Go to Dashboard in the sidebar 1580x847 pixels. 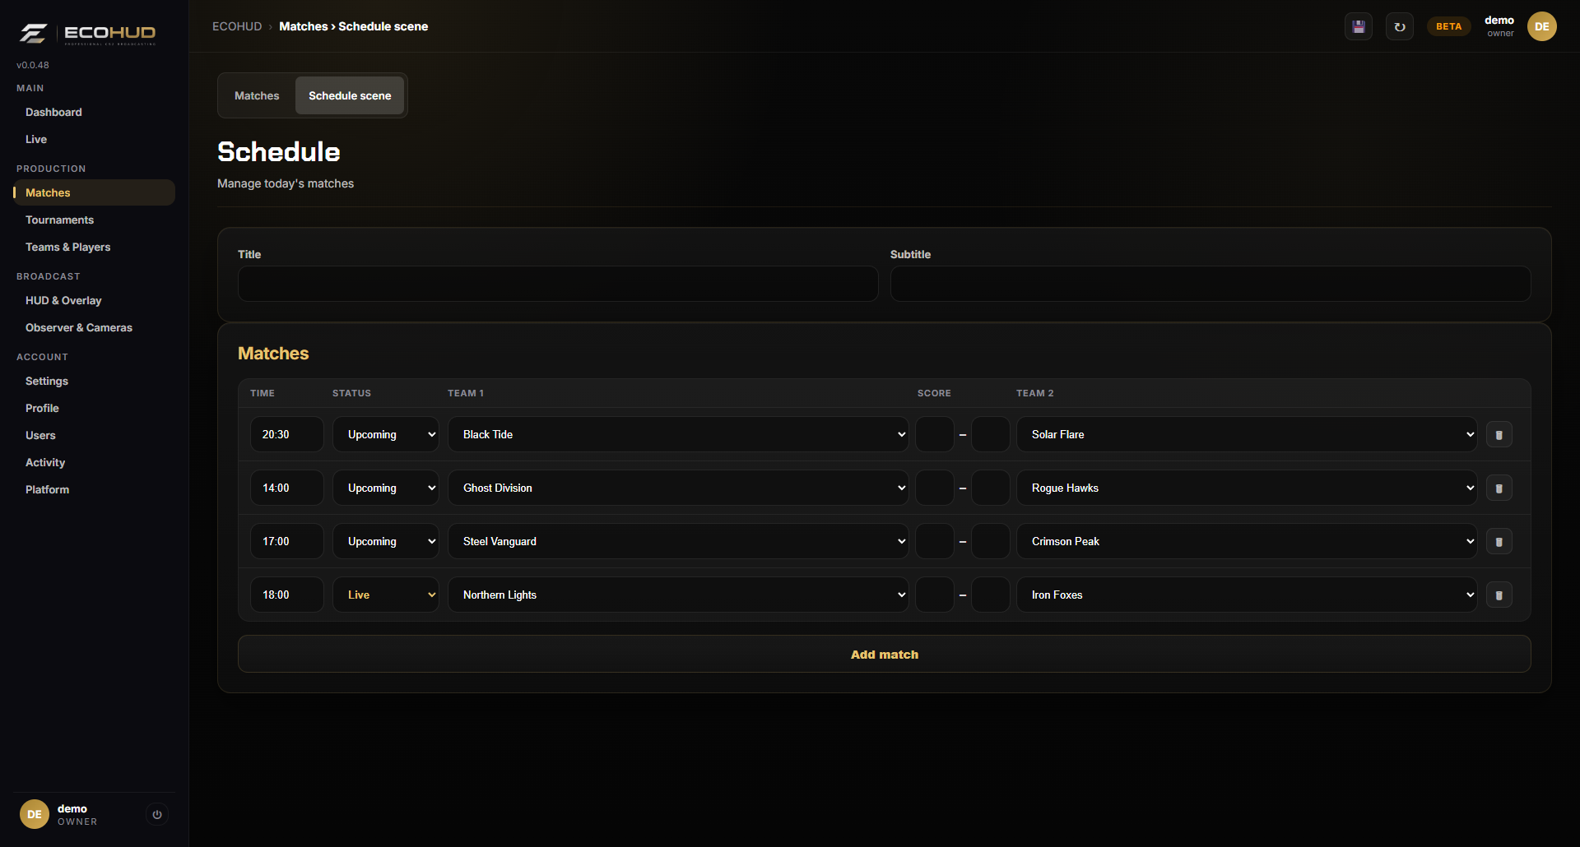click(94, 112)
